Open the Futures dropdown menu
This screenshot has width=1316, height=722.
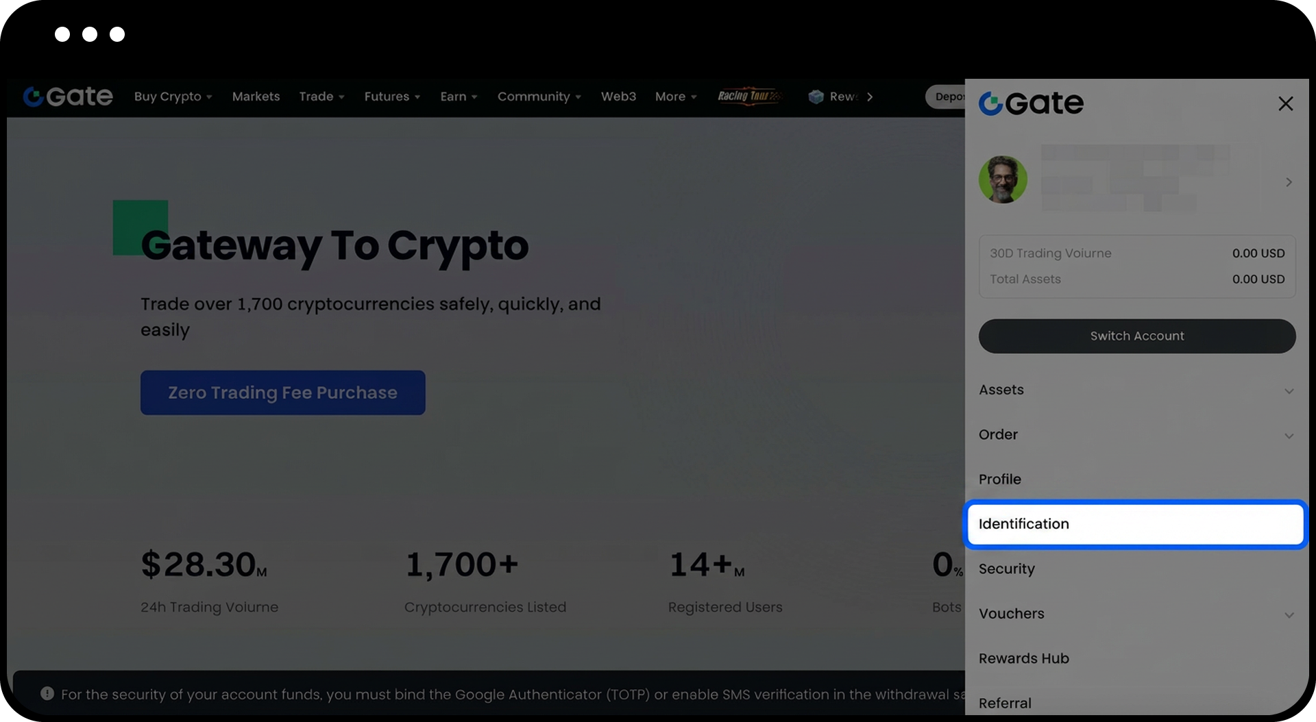click(392, 97)
